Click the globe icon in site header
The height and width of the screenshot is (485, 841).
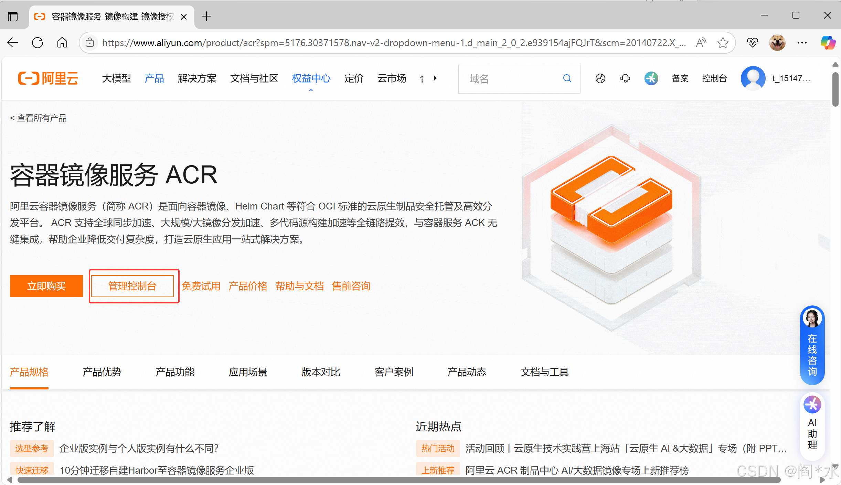click(x=600, y=79)
